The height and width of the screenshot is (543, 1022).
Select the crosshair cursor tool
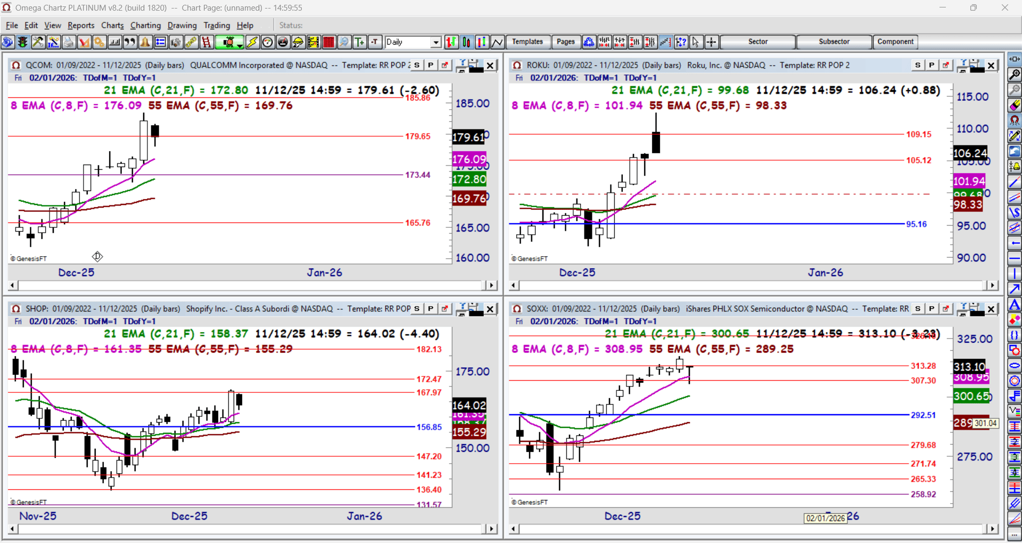(x=711, y=42)
